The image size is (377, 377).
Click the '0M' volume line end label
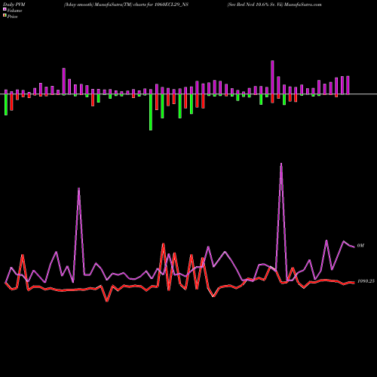360,246
